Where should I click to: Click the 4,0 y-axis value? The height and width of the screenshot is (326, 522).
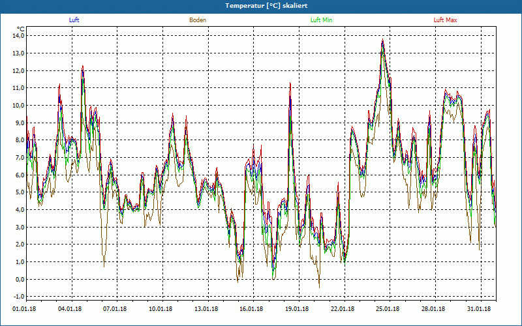pyautogui.click(x=20, y=209)
